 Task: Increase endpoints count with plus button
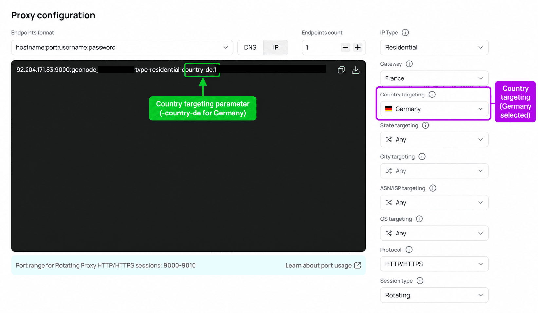pos(358,47)
